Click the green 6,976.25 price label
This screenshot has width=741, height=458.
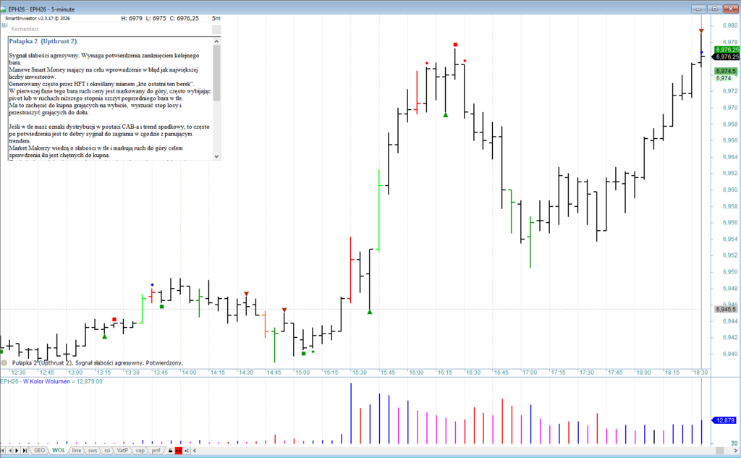[727, 49]
